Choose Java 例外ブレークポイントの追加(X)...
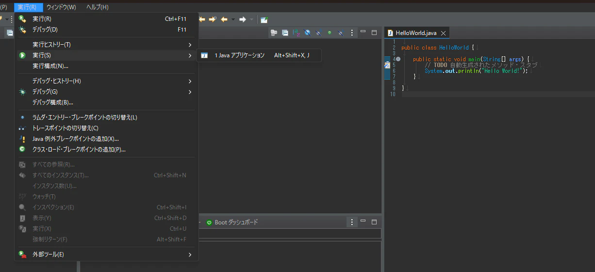The height and width of the screenshot is (272, 595). [x=106, y=139]
